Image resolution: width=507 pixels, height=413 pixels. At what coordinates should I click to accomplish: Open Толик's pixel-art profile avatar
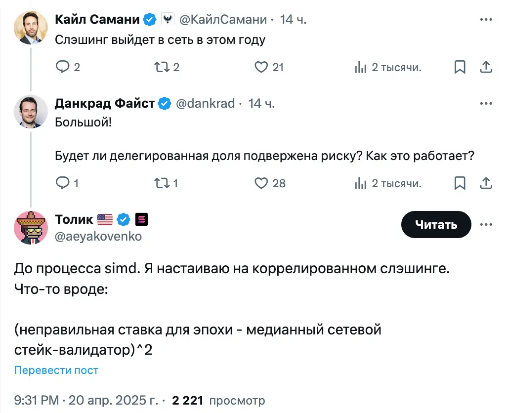(x=31, y=227)
